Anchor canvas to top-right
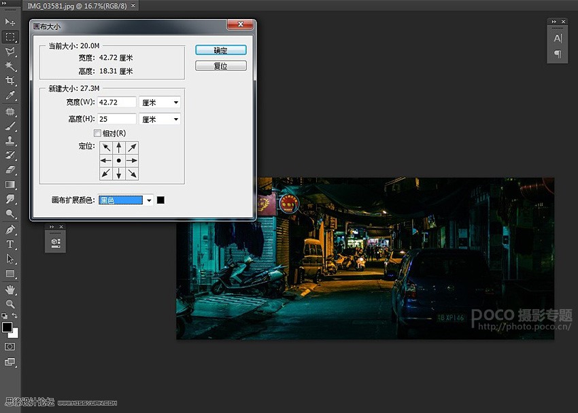This screenshot has width=578, height=413. point(132,147)
